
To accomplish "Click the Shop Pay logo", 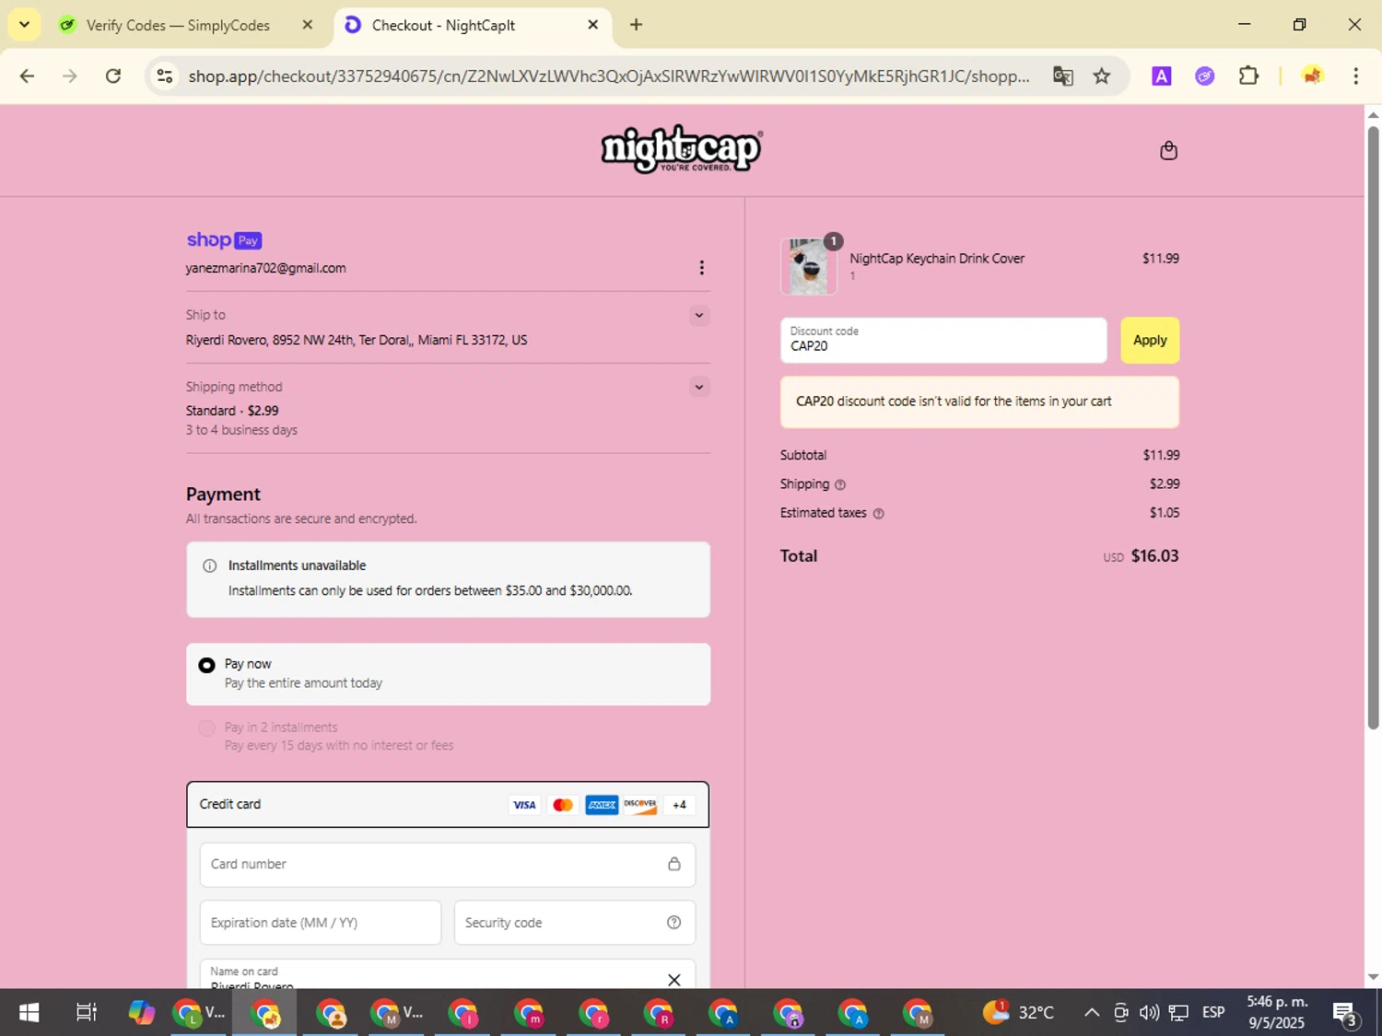I will pyautogui.click(x=224, y=240).
